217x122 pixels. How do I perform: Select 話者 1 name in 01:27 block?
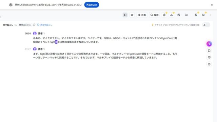[41, 49]
